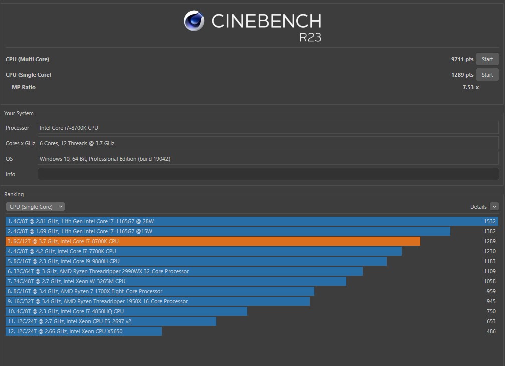Screen dimensions: 505x366
Task: Click the score 750 in ranking
Action: [491, 311]
